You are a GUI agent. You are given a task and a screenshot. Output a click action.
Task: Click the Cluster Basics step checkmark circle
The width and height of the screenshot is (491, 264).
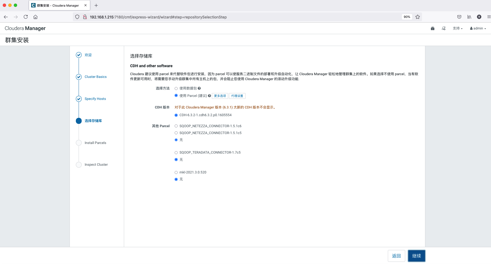click(79, 77)
